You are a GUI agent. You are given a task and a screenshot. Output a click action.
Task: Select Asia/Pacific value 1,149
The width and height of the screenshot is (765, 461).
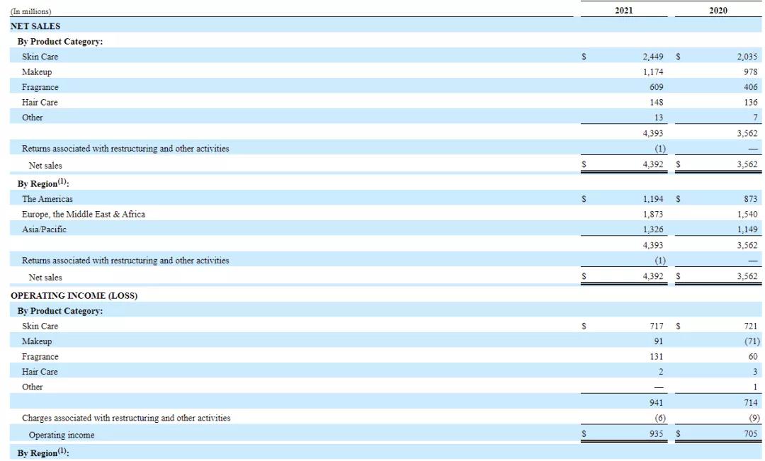[747, 229]
